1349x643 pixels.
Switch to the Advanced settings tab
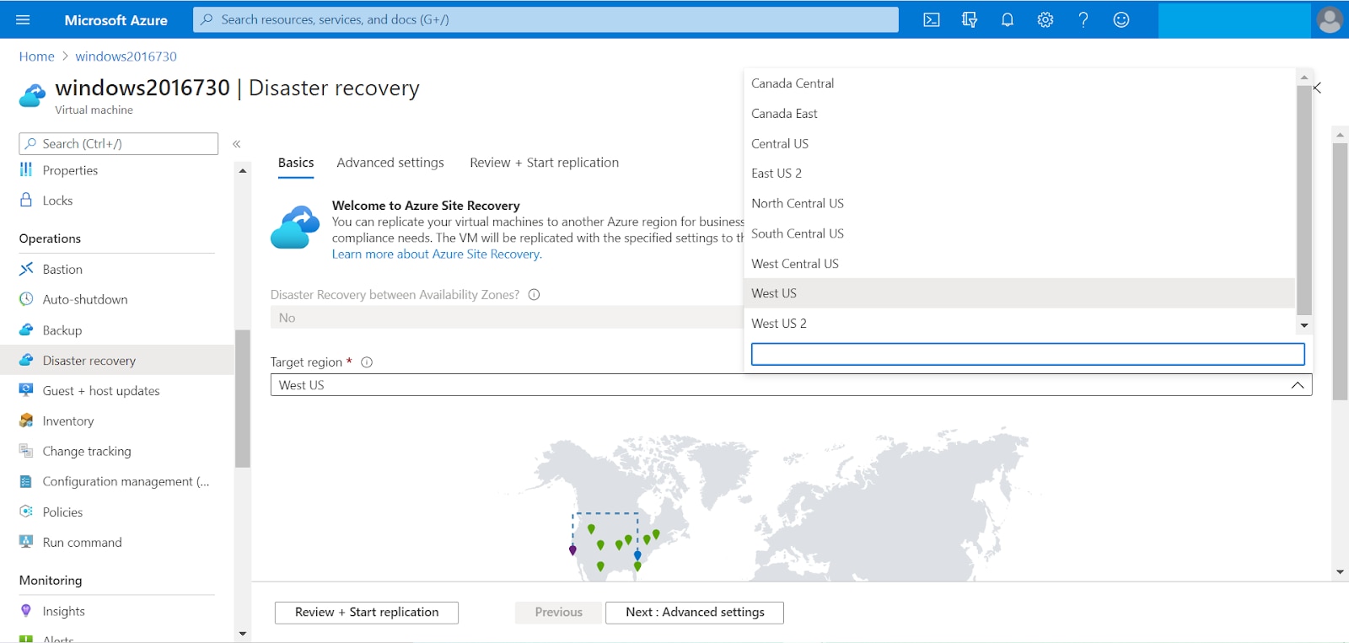click(390, 163)
